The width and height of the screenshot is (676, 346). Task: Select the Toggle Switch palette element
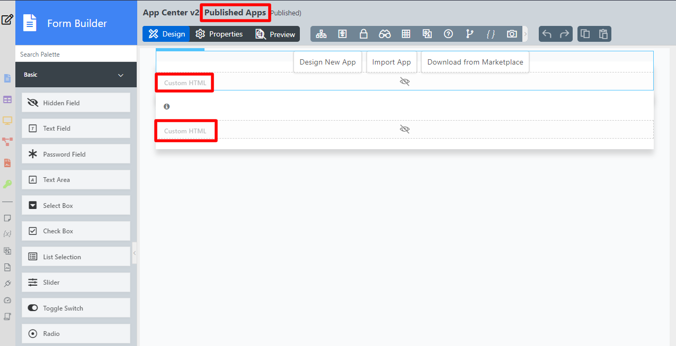76,308
